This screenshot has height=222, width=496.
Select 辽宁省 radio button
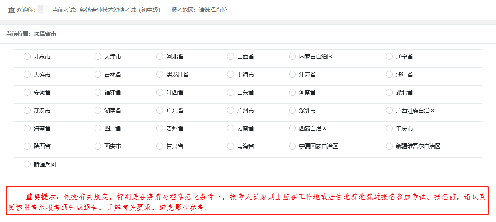point(389,56)
